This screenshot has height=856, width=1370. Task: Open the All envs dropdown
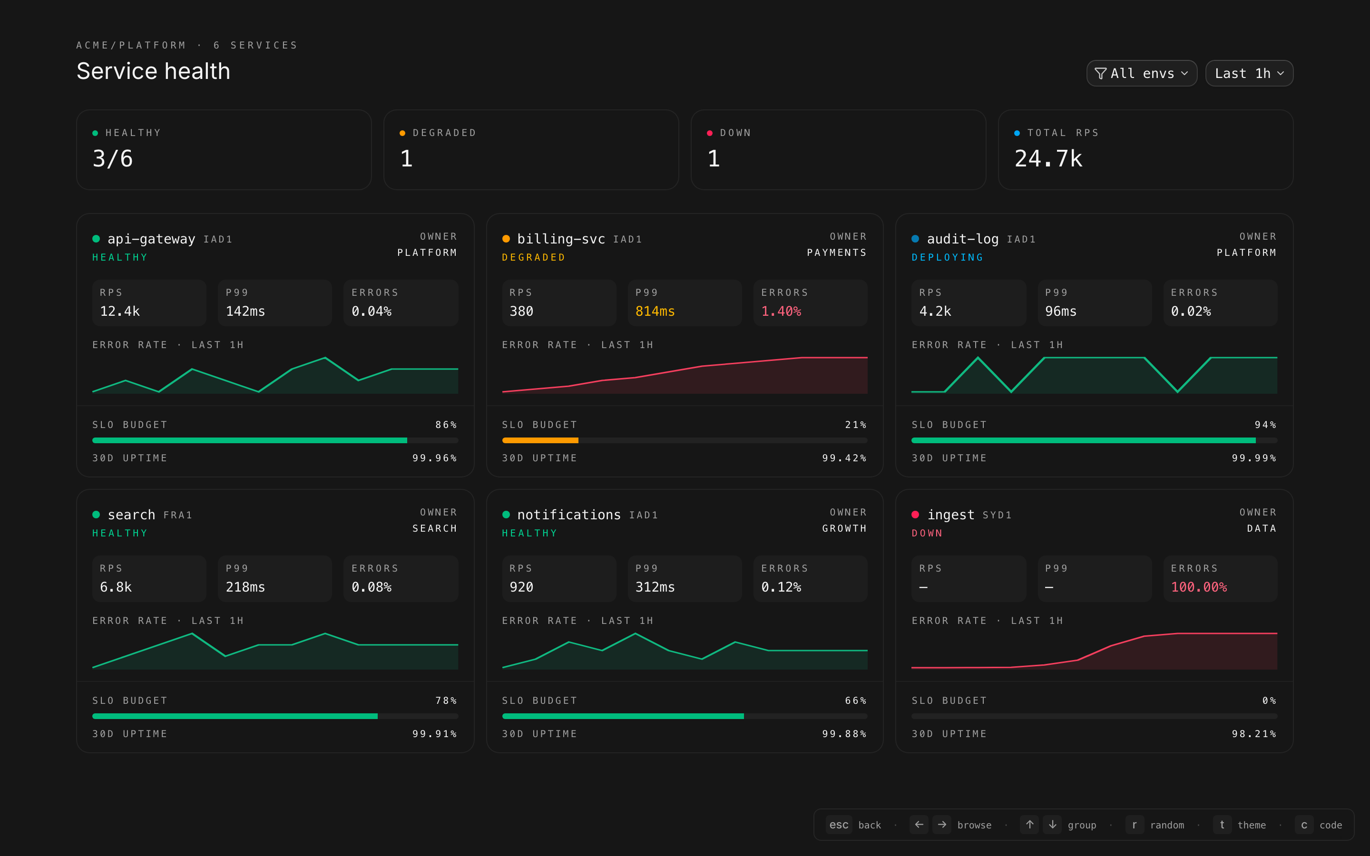1141,74
